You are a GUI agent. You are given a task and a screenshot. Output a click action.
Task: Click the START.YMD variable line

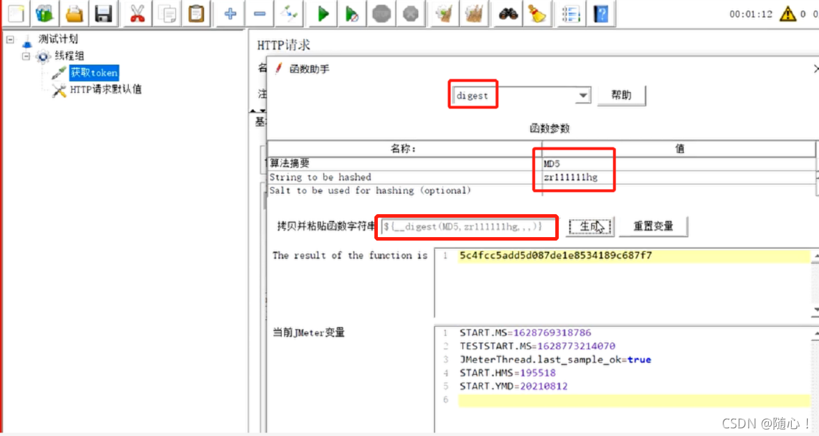513,386
